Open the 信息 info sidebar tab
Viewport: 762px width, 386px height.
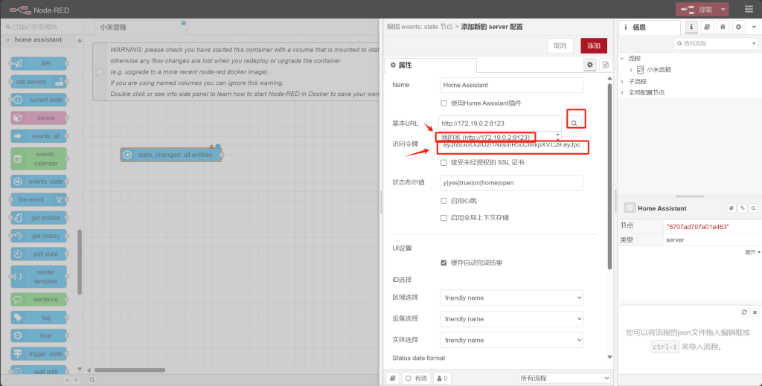click(x=650, y=28)
